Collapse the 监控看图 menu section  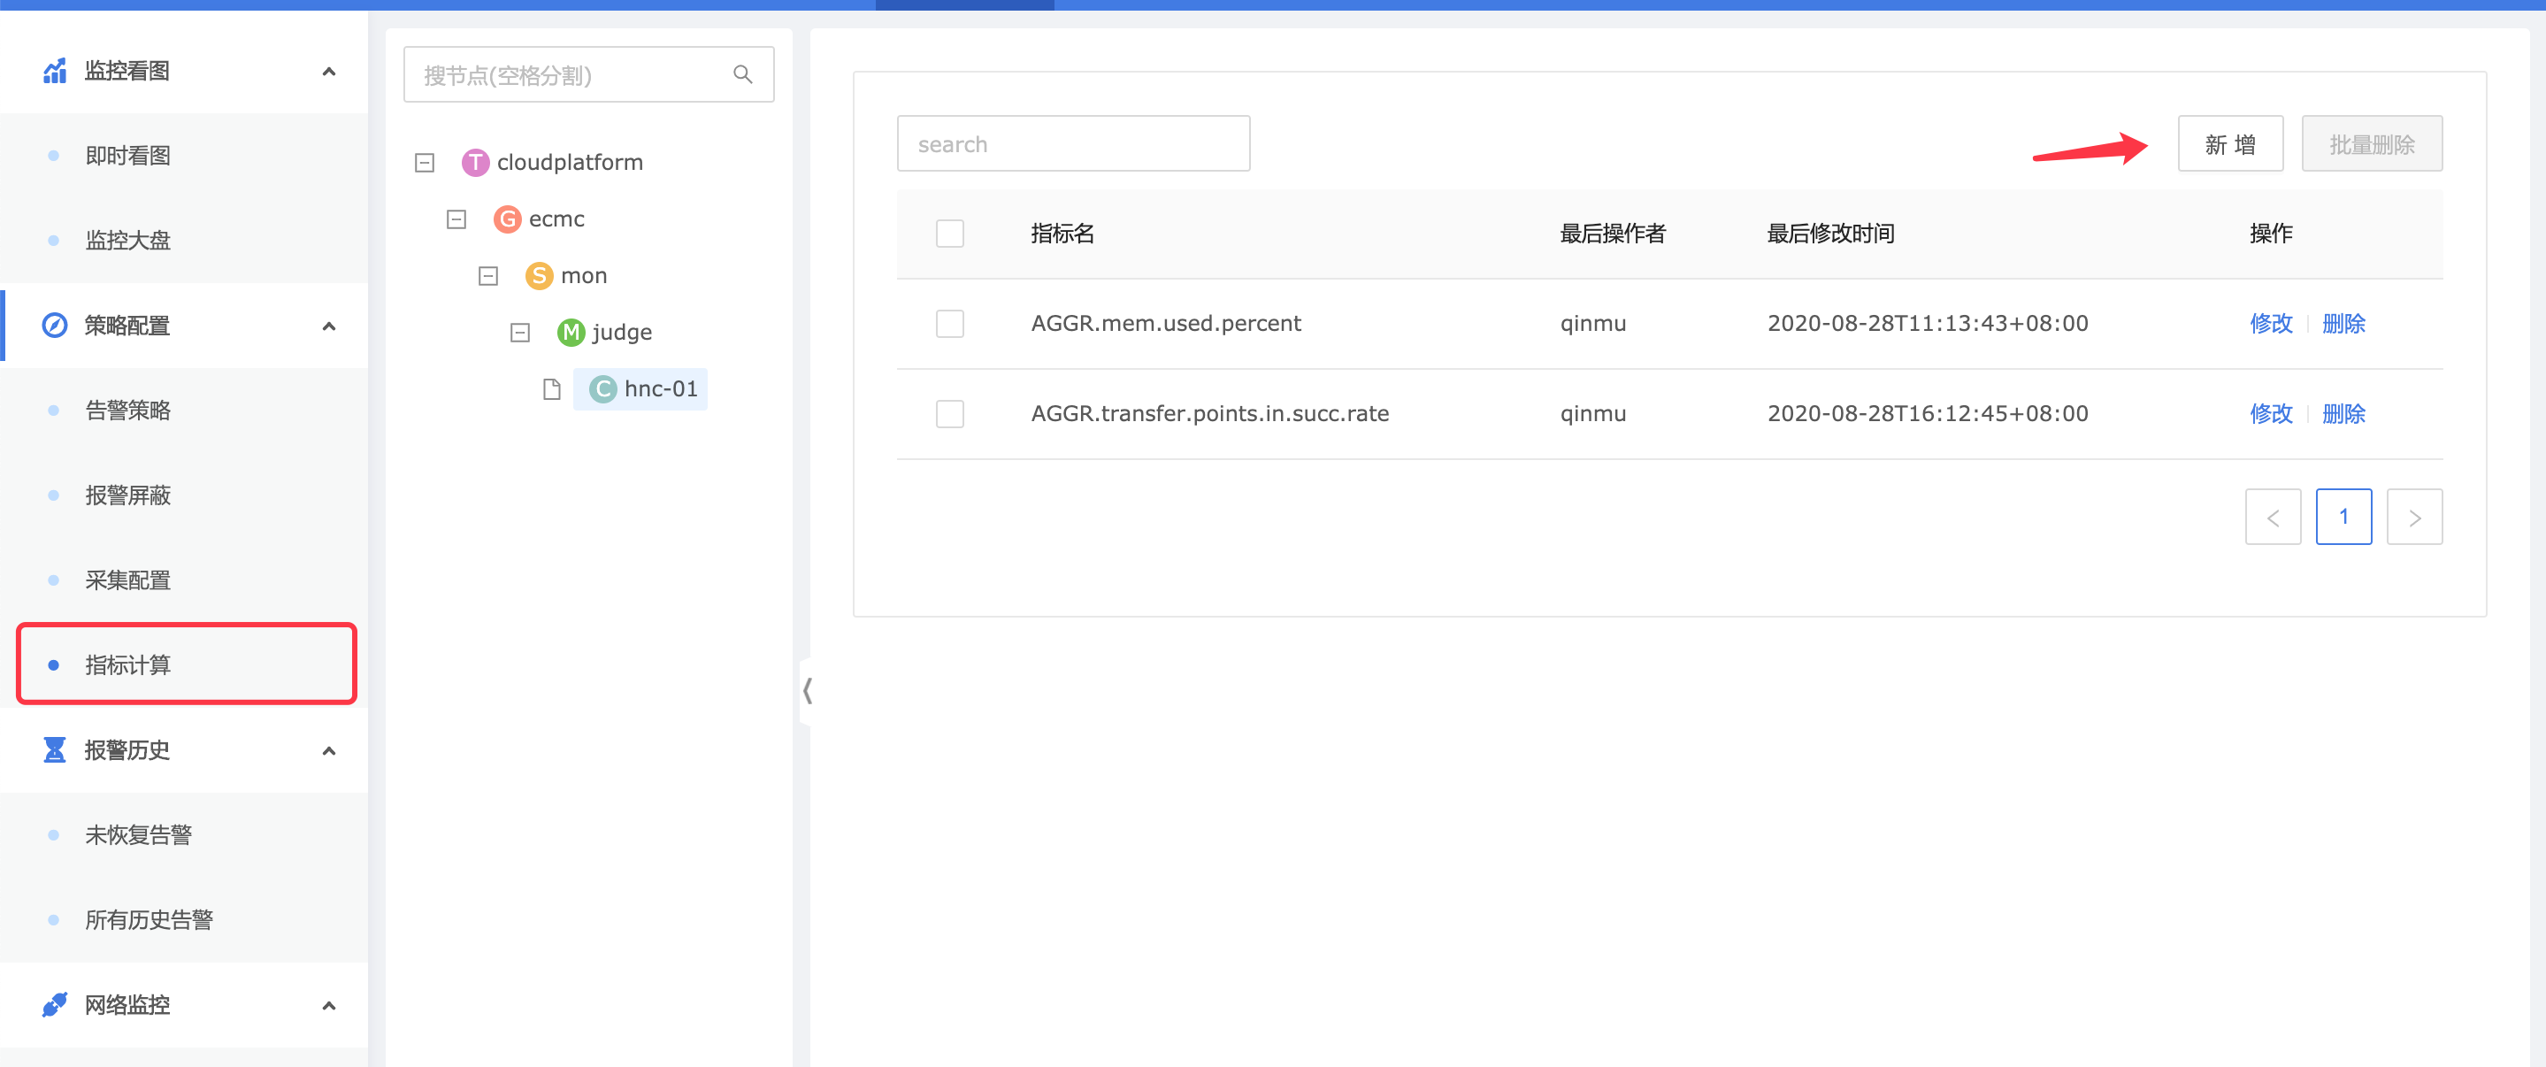328,71
